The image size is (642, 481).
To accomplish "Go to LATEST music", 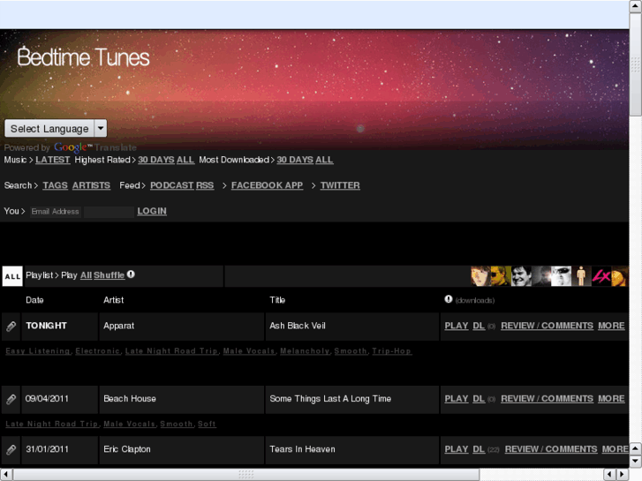I will 53,160.
